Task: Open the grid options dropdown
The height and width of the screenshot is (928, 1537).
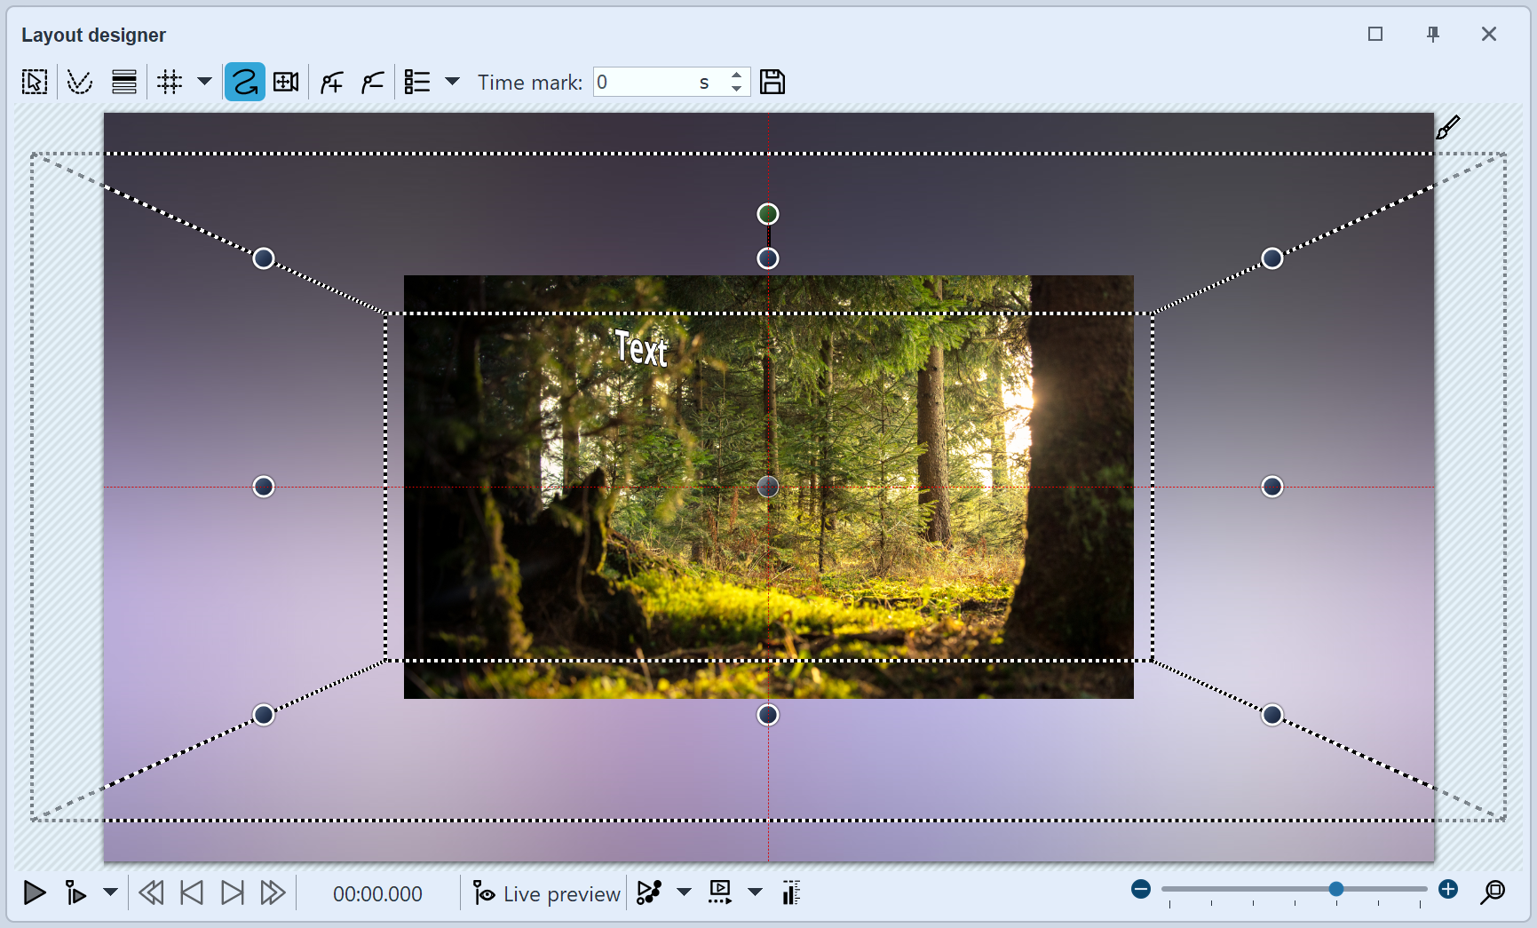Action: coord(205,82)
